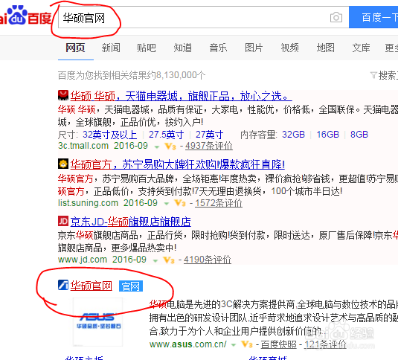The height and width of the screenshot is (360, 398).
Task: Select memory capacity 16GB
Action: click(327, 135)
